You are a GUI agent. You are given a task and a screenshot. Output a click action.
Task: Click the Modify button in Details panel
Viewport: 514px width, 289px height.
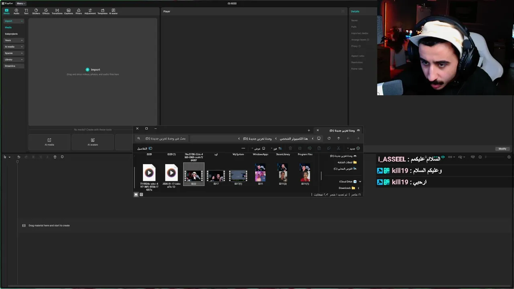coord(502,149)
